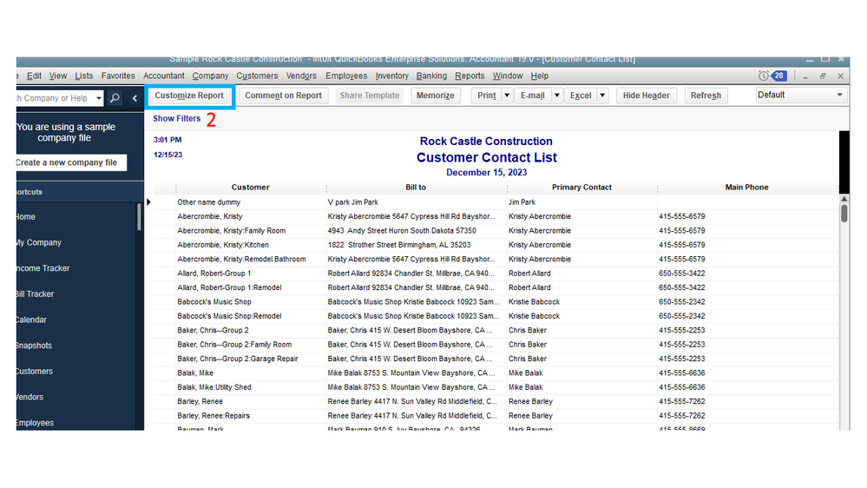Click the report's vertical scrollbar thumb
Image resolution: width=867 pixels, height=488 pixels.
[x=844, y=213]
